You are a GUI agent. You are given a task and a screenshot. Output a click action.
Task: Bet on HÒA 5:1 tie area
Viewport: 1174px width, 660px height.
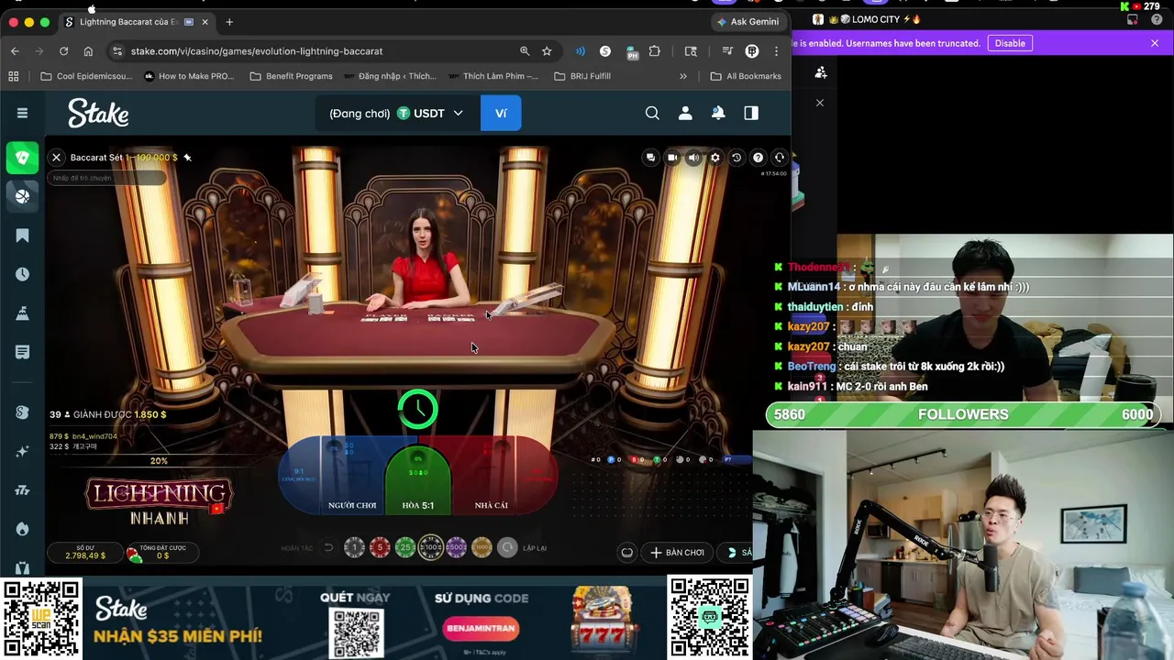click(x=418, y=481)
